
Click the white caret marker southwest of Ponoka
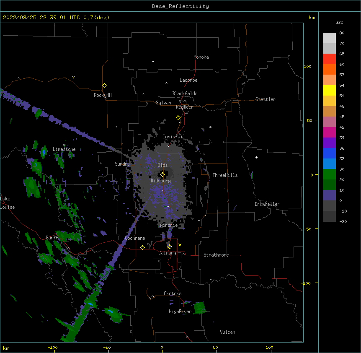153,62
